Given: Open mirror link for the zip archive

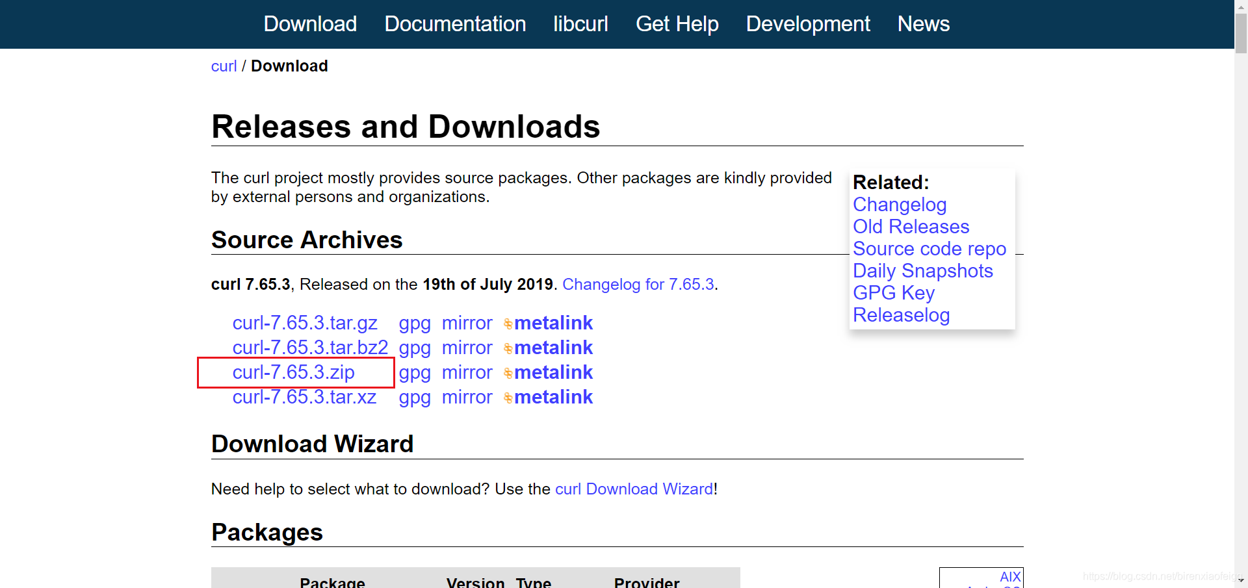Looking at the screenshot, I should point(467,372).
